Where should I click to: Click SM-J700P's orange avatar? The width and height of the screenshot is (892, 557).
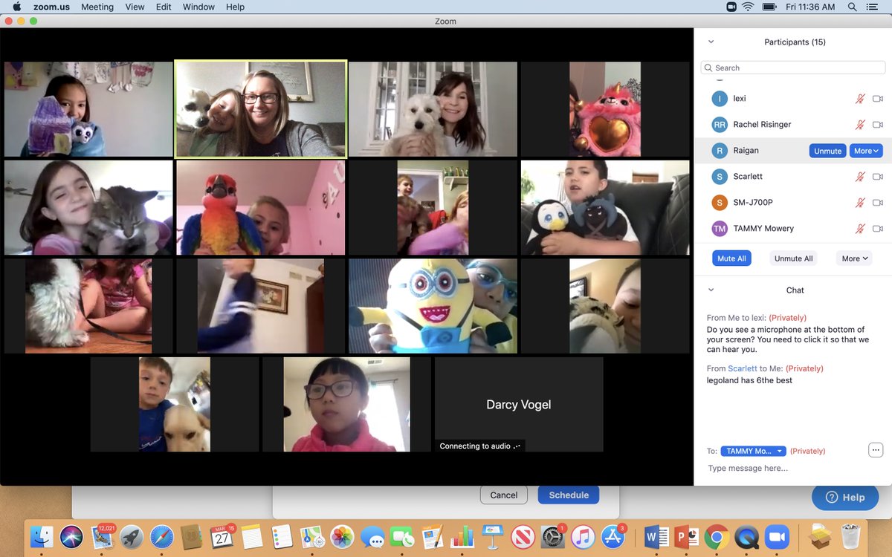pyautogui.click(x=719, y=203)
